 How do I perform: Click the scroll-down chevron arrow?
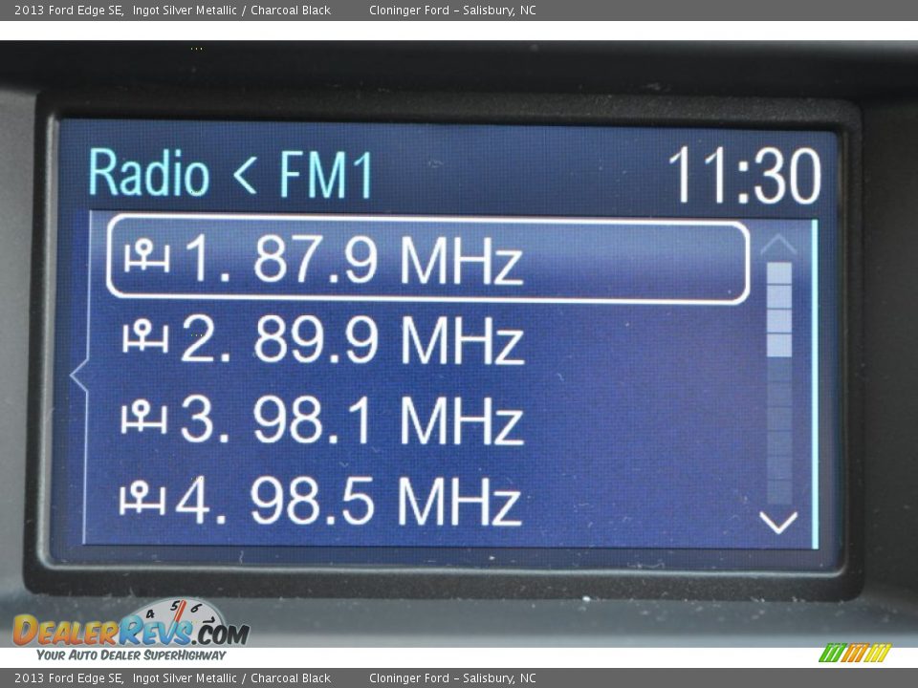[778, 522]
